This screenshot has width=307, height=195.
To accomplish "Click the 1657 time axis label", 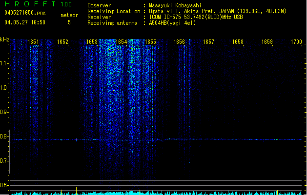I will click(x=208, y=42).
